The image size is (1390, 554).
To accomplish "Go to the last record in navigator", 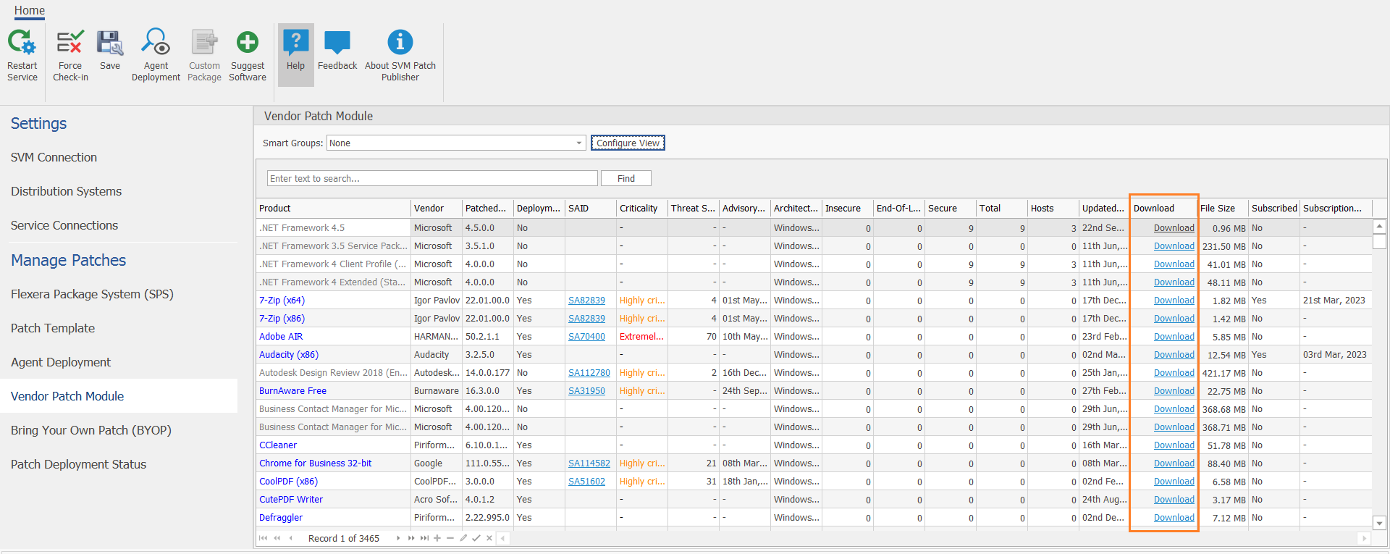I will 424,538.
